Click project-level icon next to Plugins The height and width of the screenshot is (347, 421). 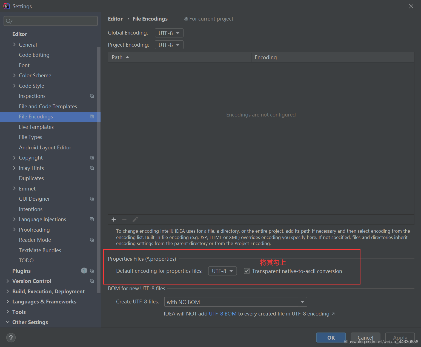(92, 271)
